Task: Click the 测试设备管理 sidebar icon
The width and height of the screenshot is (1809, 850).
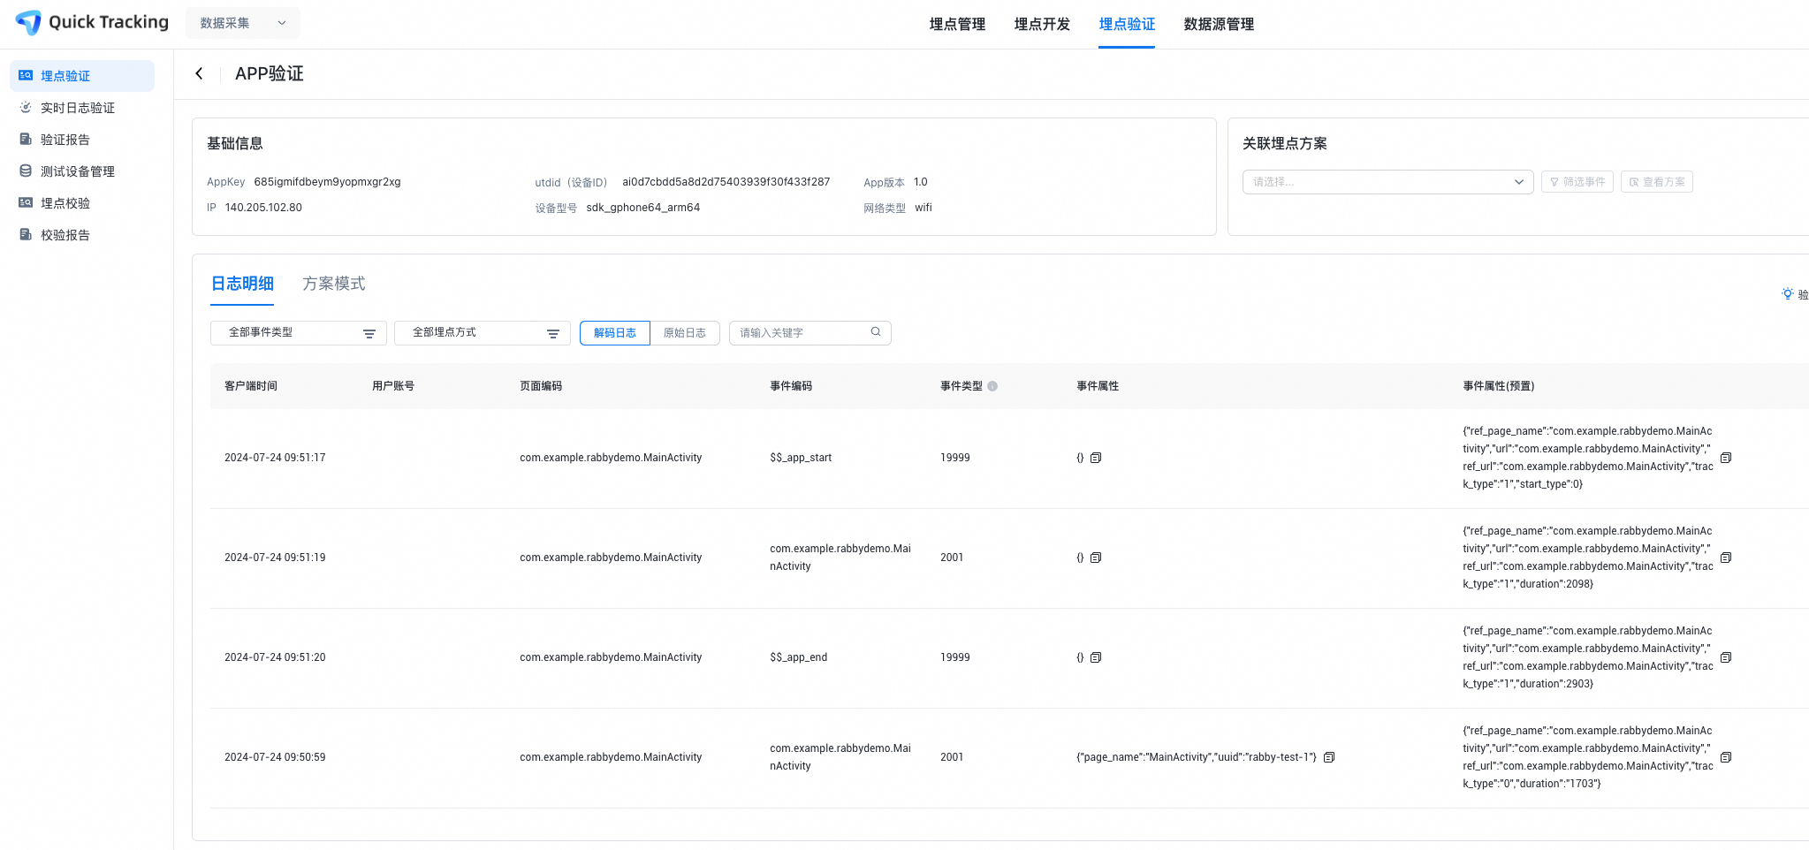Action: point(26,171)
